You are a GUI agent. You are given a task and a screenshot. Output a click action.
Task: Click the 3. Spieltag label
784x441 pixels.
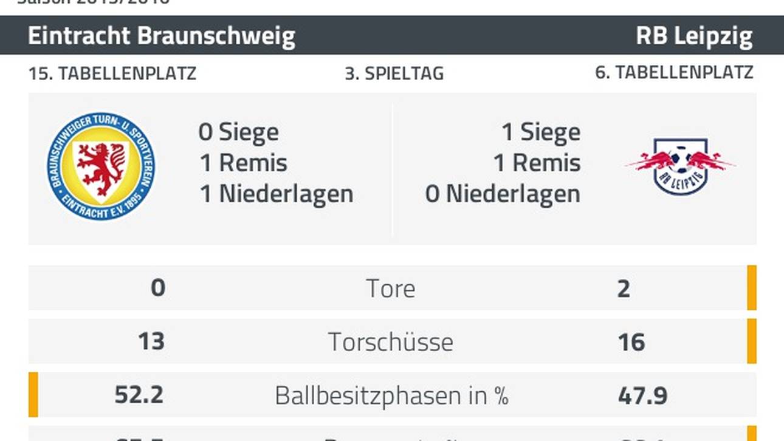tap(394, 73)
